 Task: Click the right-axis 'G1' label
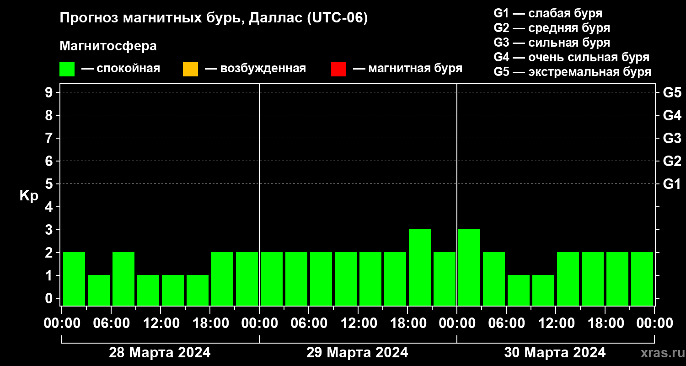pyautogui.click(x=672, y=184)
